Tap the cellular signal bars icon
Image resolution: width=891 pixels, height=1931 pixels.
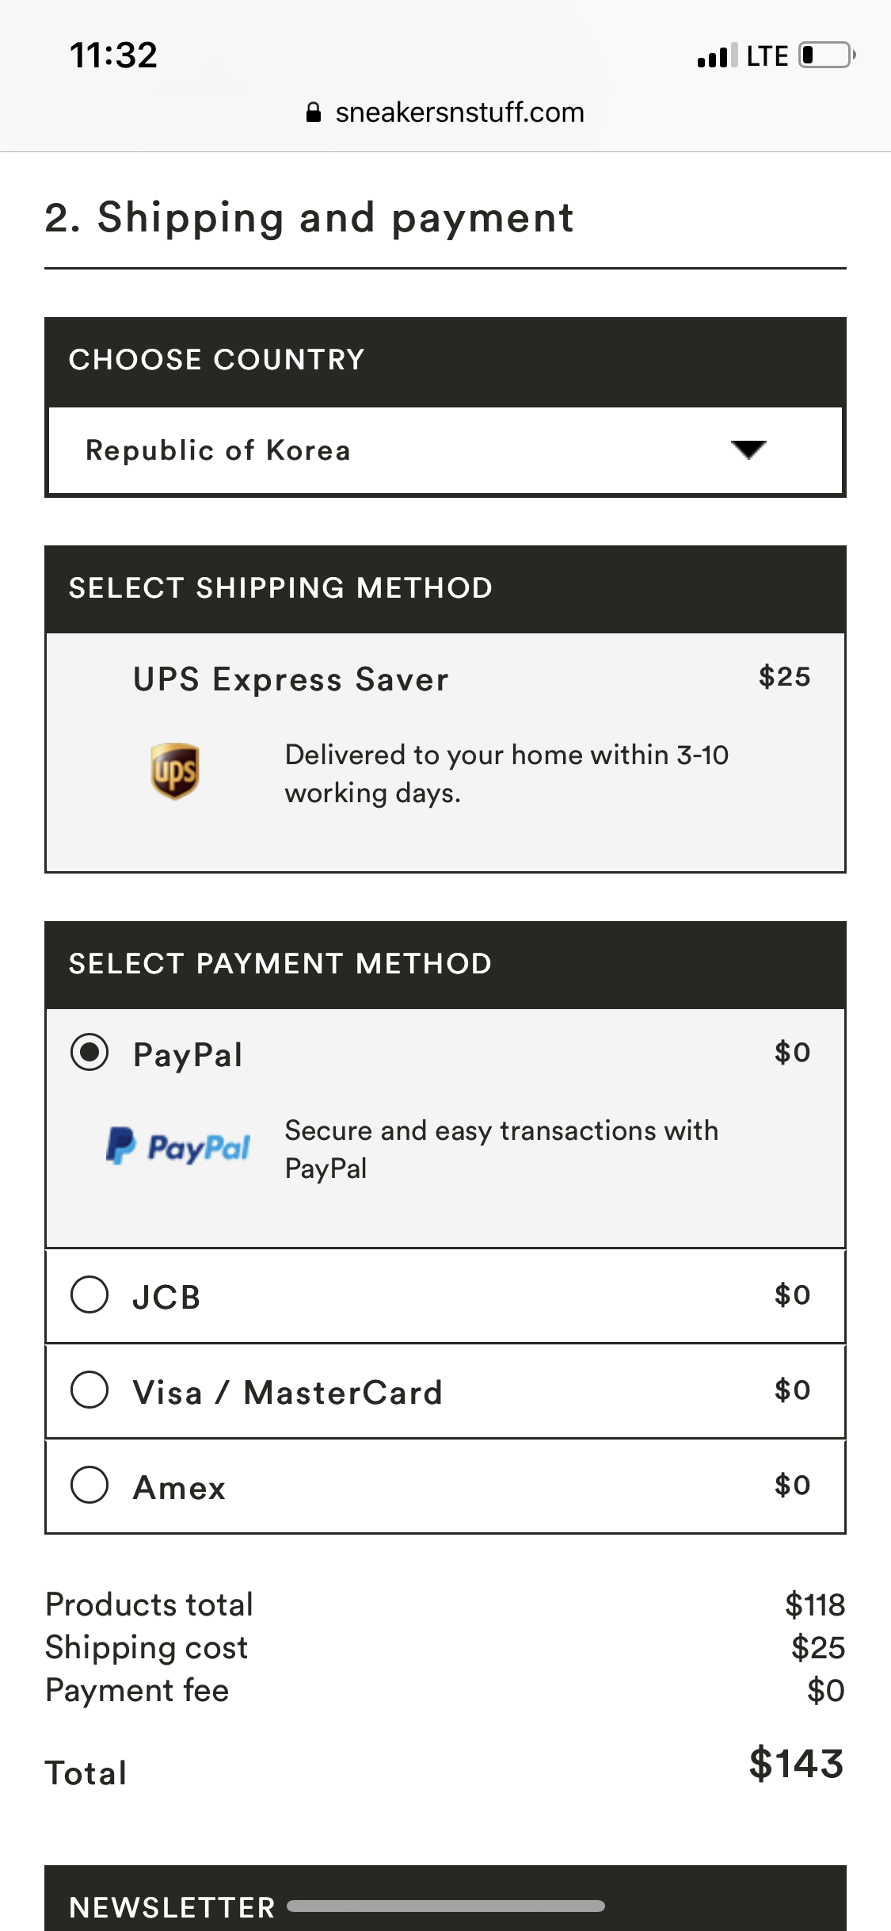click(x=717, y=56)
